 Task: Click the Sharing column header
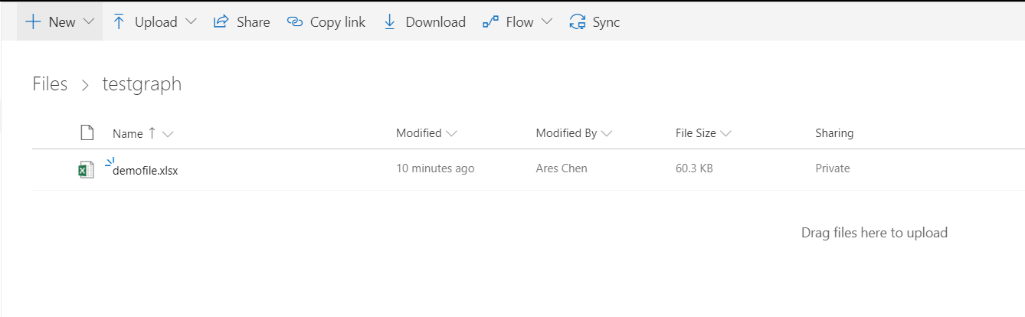834,133
